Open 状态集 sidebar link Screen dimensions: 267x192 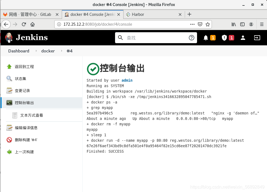20,79
